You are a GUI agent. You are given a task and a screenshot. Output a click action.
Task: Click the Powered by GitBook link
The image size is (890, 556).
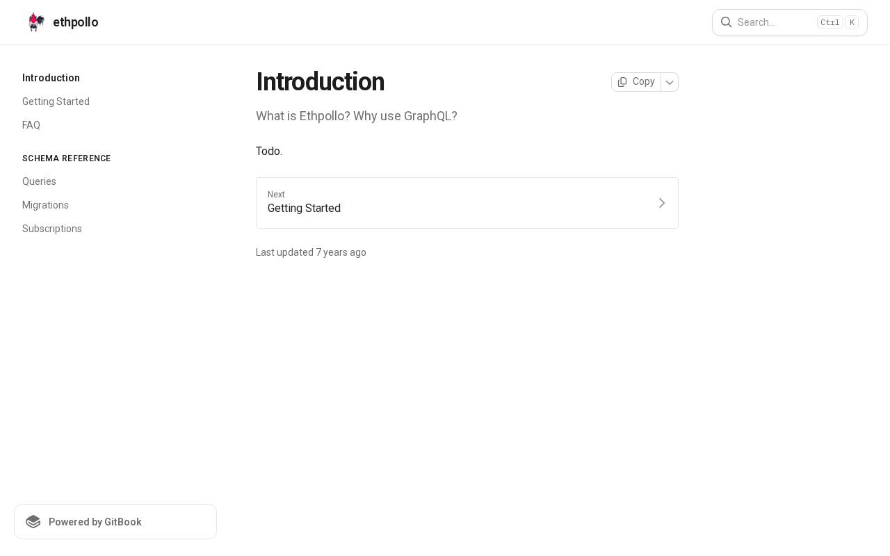[x=95, y=522]
